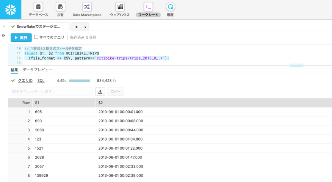The image size is (332, 182).
Task: Select cell 2013-06-01 00:00:08.000
Action: 121,121
